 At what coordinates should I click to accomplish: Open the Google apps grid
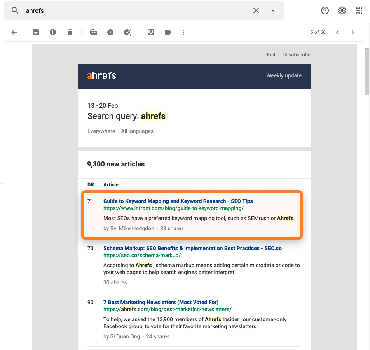pyautogui.click(x=359, y=10)
